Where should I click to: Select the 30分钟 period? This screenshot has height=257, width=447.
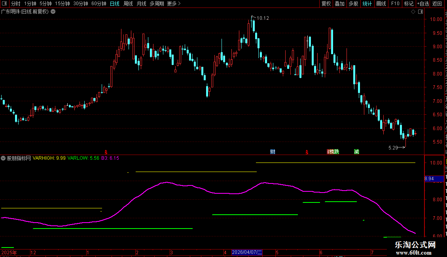[x=81, y=4]
